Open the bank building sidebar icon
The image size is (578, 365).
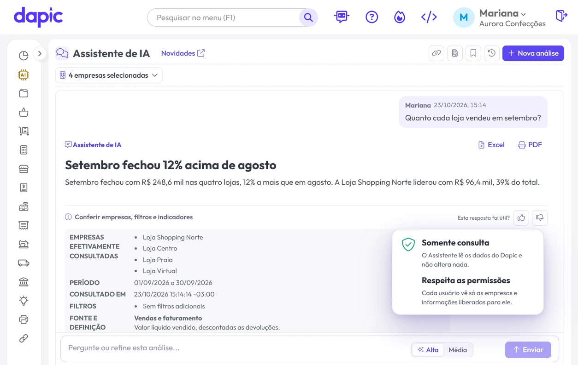tap(24, 282)
